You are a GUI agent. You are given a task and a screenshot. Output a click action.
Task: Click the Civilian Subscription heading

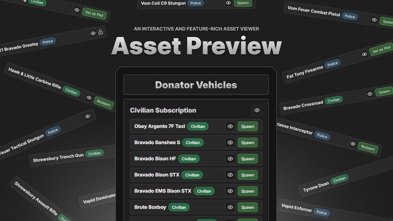[x=163, y=110]
